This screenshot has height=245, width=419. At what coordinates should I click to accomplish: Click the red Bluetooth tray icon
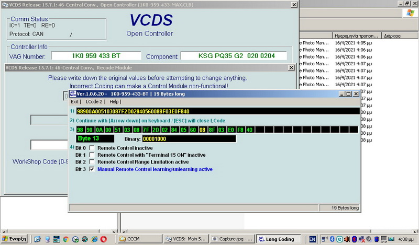tap(355, 239)
